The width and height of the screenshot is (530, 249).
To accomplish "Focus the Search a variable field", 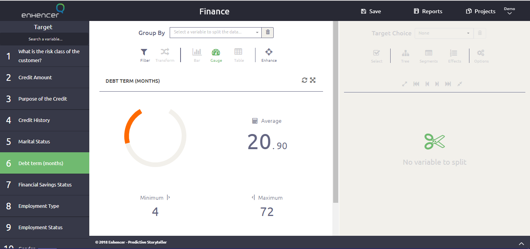I will point(45,39).
